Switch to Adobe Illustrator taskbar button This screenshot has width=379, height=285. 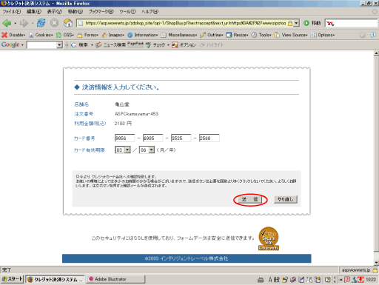tap(115, 279)
